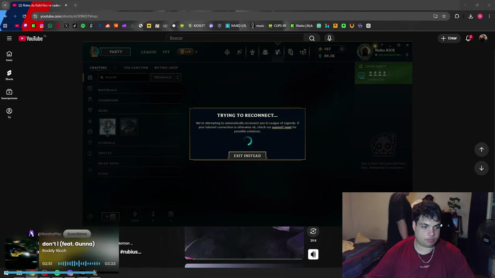Click the #rubius hashtag text
495x278 pixels.
point(131,252)
